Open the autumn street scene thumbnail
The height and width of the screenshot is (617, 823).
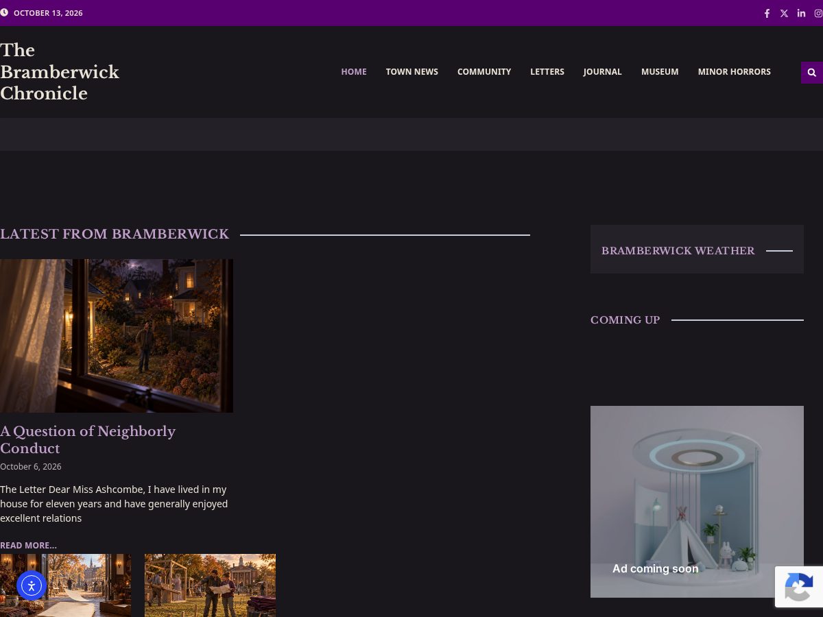pyautogui.click(x=65, y=585)
